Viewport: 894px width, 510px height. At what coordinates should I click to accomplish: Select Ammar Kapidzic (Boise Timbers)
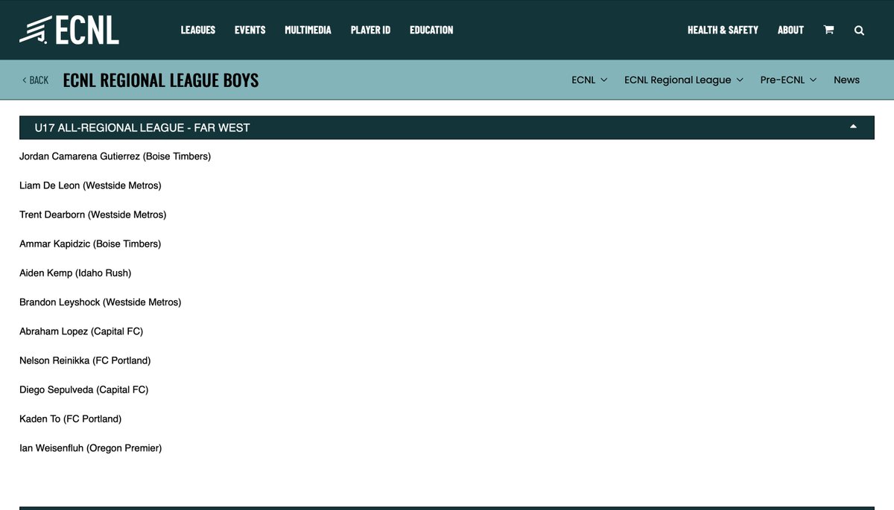pos(90,243)
